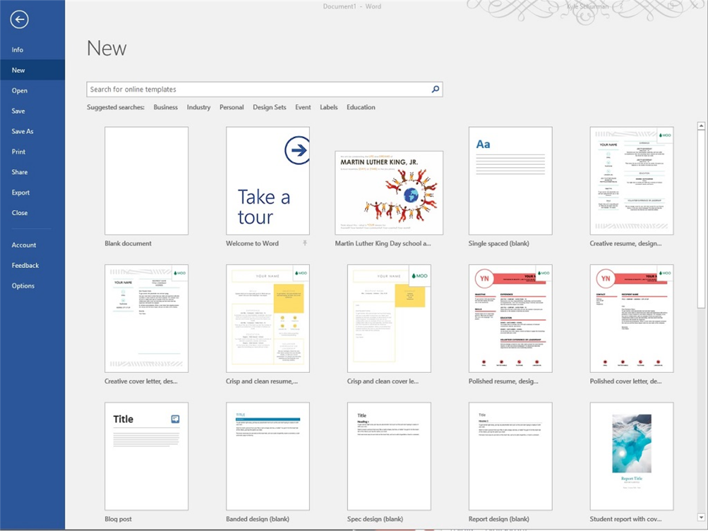
Task: Search suggested category Personal
Action: 232,107
